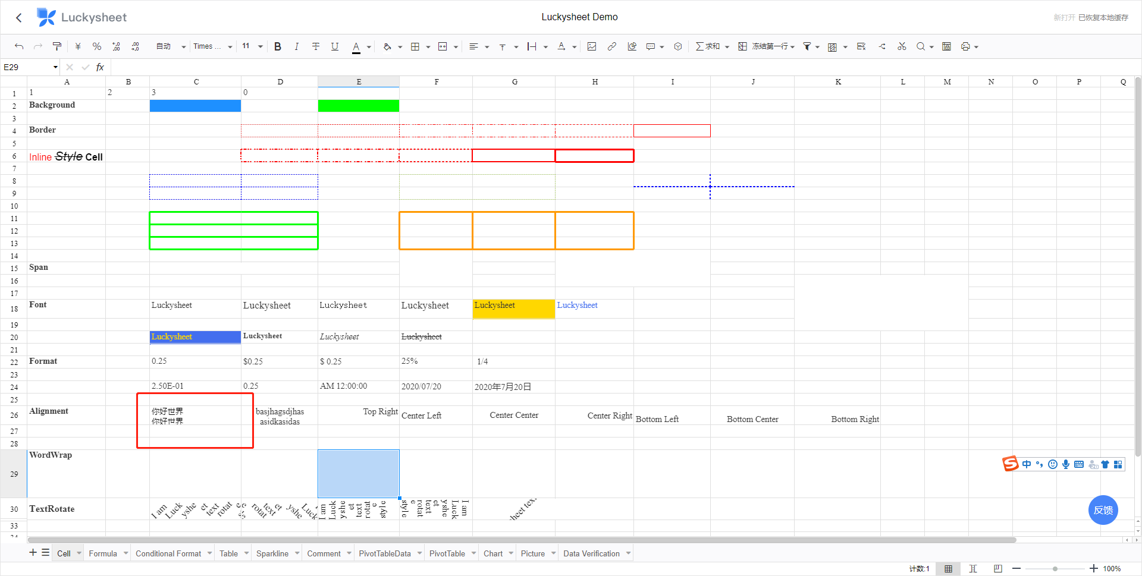Click the fx function icon

click(100, 67)
